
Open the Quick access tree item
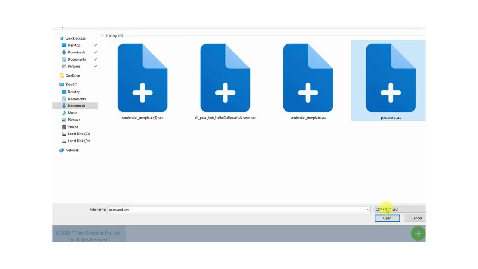(x=75, y=38)
